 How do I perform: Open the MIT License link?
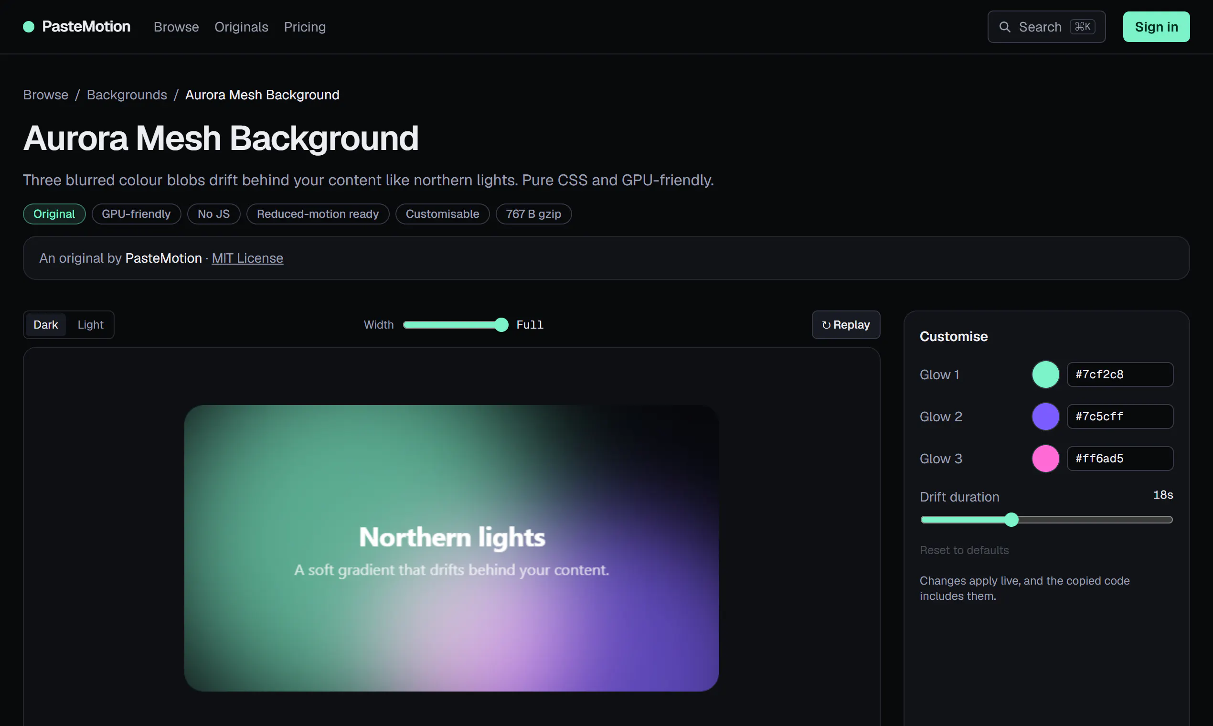tap(247, 258)
